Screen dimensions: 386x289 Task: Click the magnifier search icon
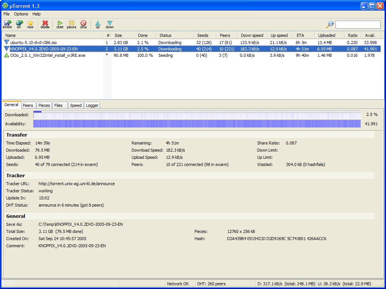coord(329,24)
